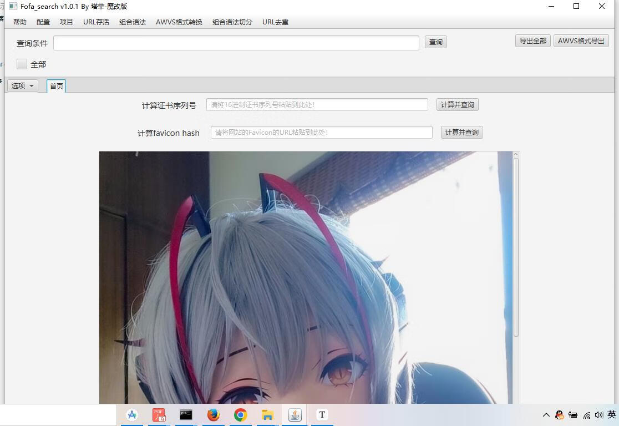
Task: Select the 首页 tab
Action: coord(57,86)
